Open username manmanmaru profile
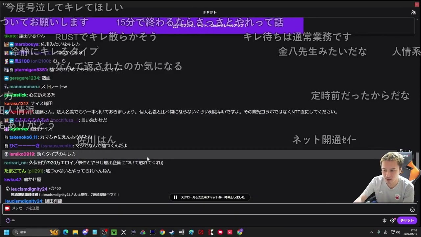Screen dimensions: 421x237 point(24,87)
